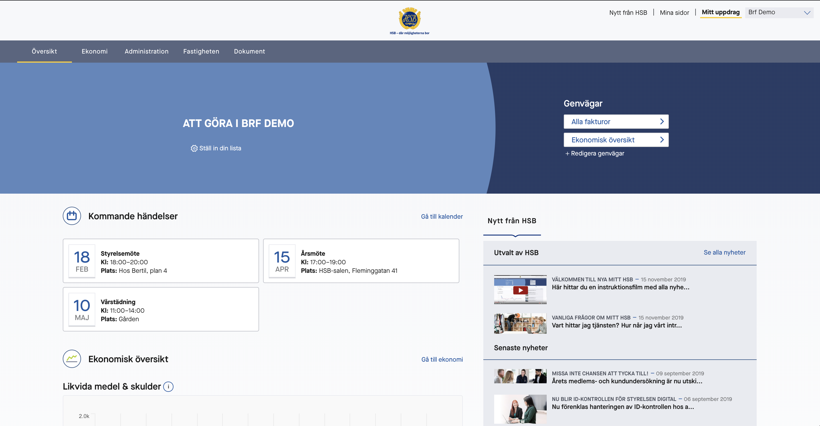This screenshot has width=820, height=426.
Task: Open Mina sidor in the top navigation
Action: [674, 13]
